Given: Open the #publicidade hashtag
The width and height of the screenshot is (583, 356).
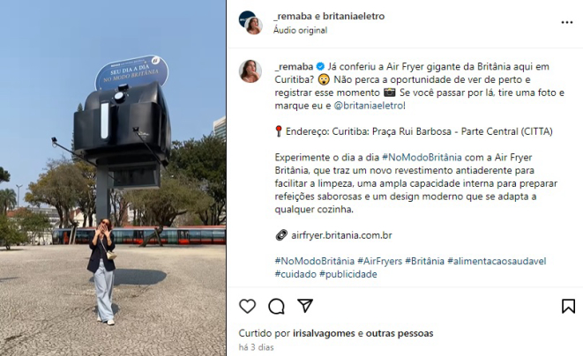Looking at the screenshot, I should coord(348,274).
